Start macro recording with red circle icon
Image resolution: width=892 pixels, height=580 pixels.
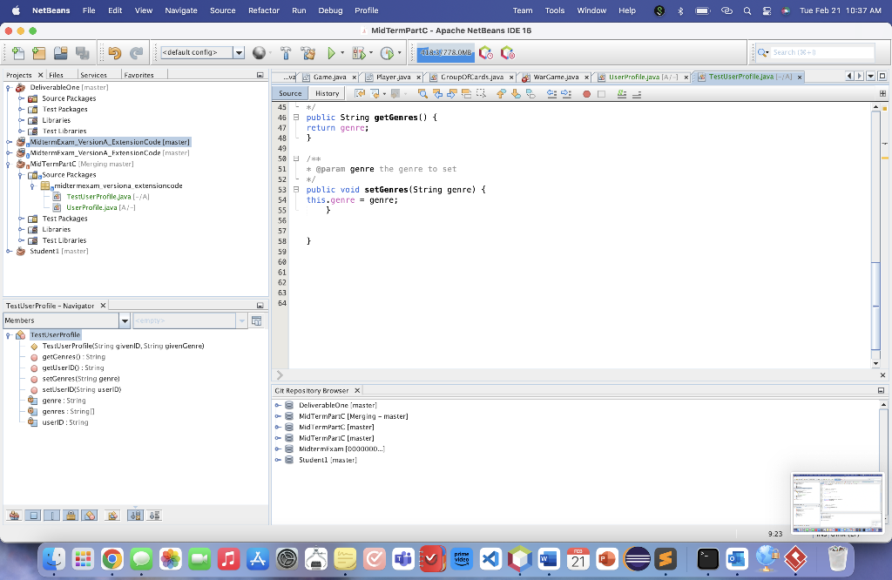(586, 93)
